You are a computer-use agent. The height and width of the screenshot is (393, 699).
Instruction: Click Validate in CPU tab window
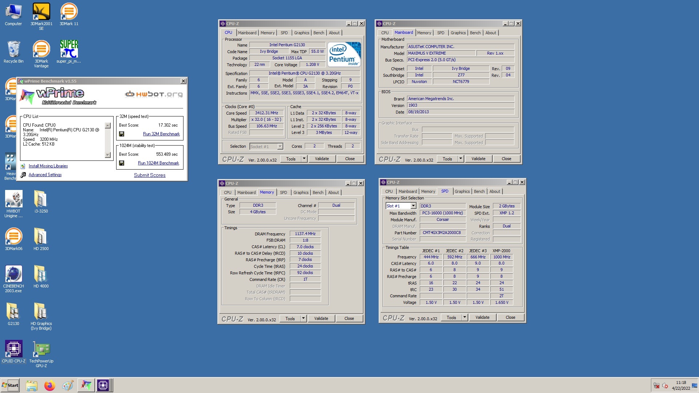click(322, 159)
